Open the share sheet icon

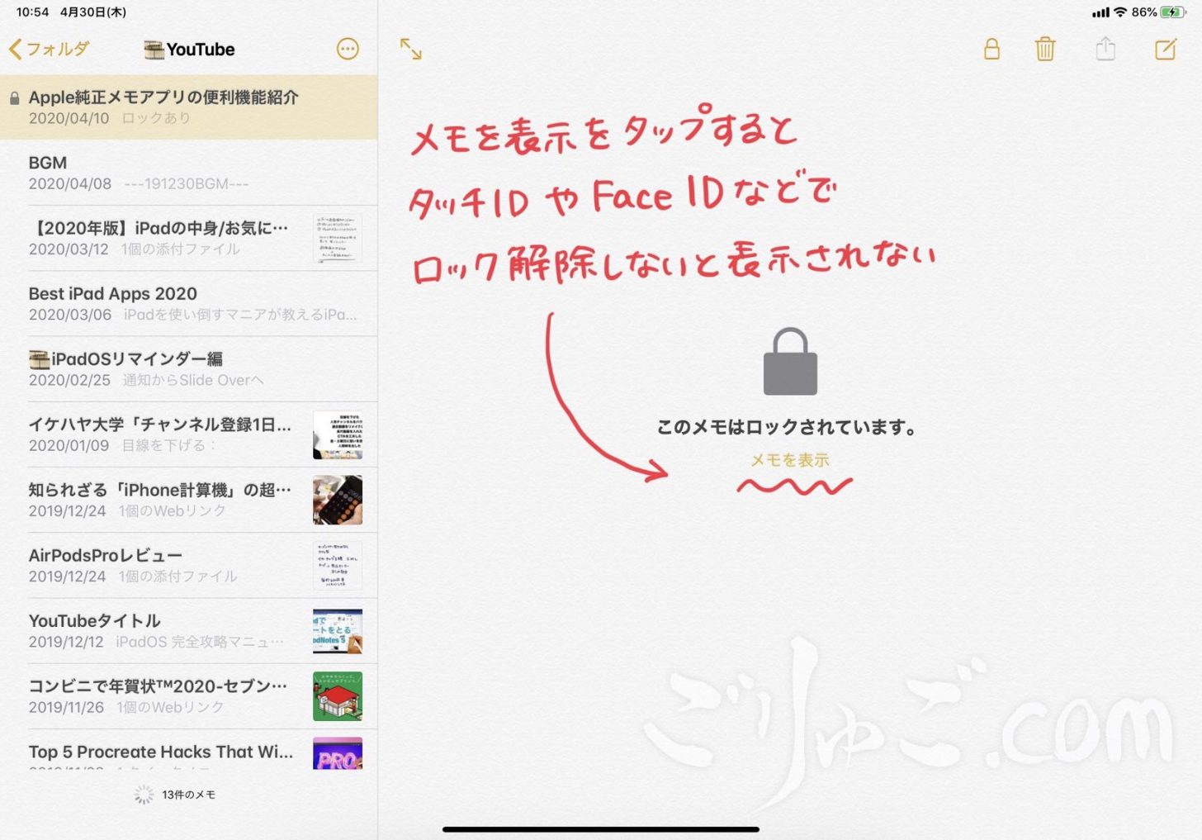1105,50
